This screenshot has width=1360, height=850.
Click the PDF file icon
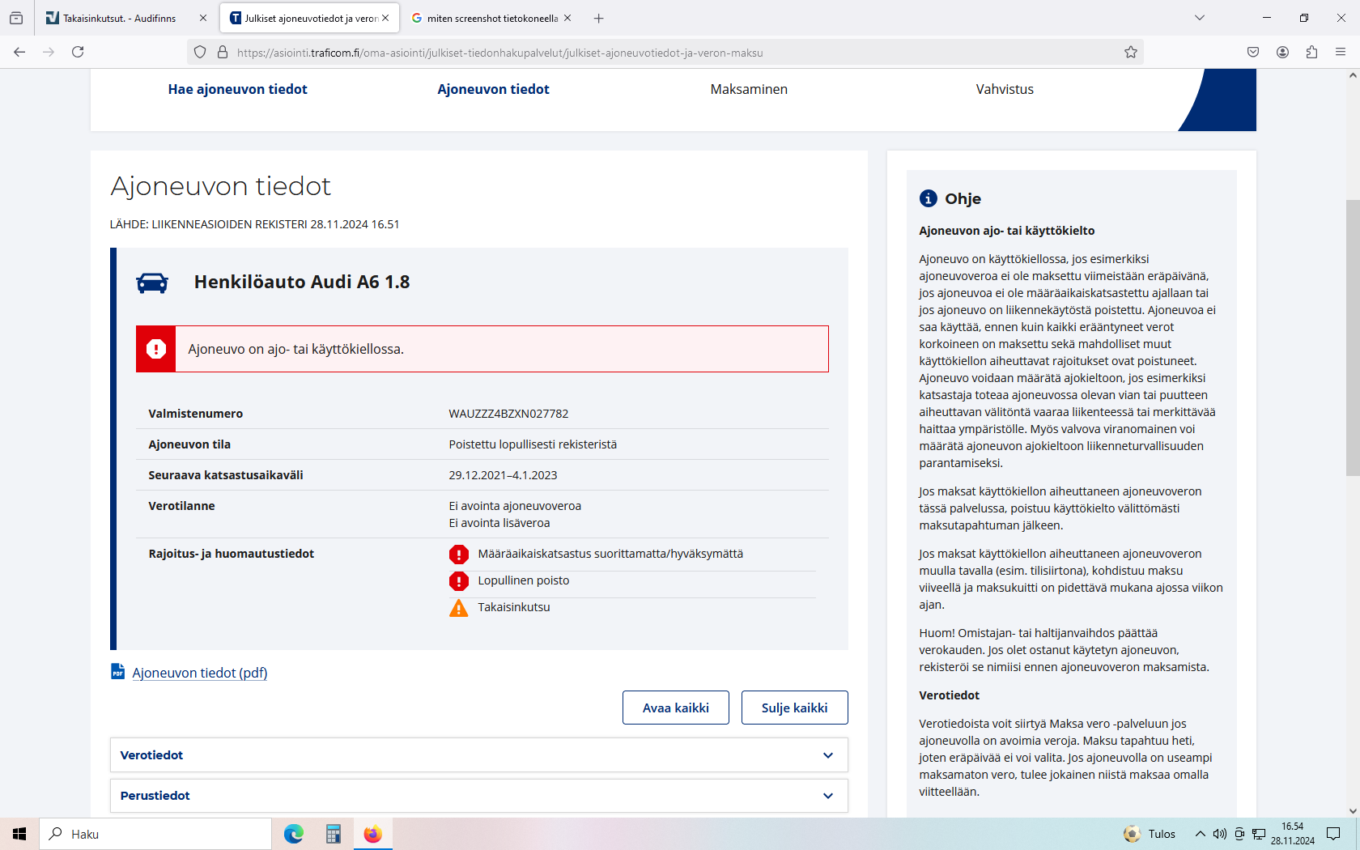click(x=117, y=672)
